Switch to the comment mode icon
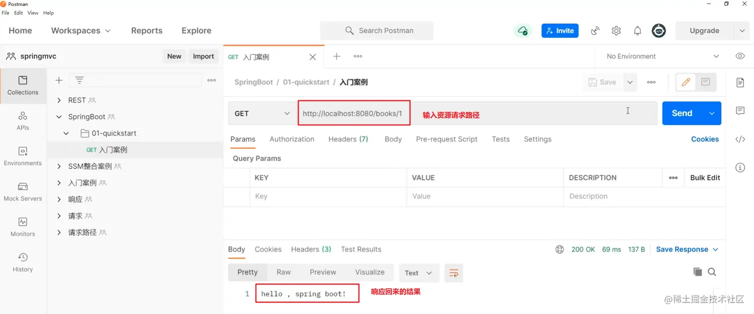 point(706,82)
